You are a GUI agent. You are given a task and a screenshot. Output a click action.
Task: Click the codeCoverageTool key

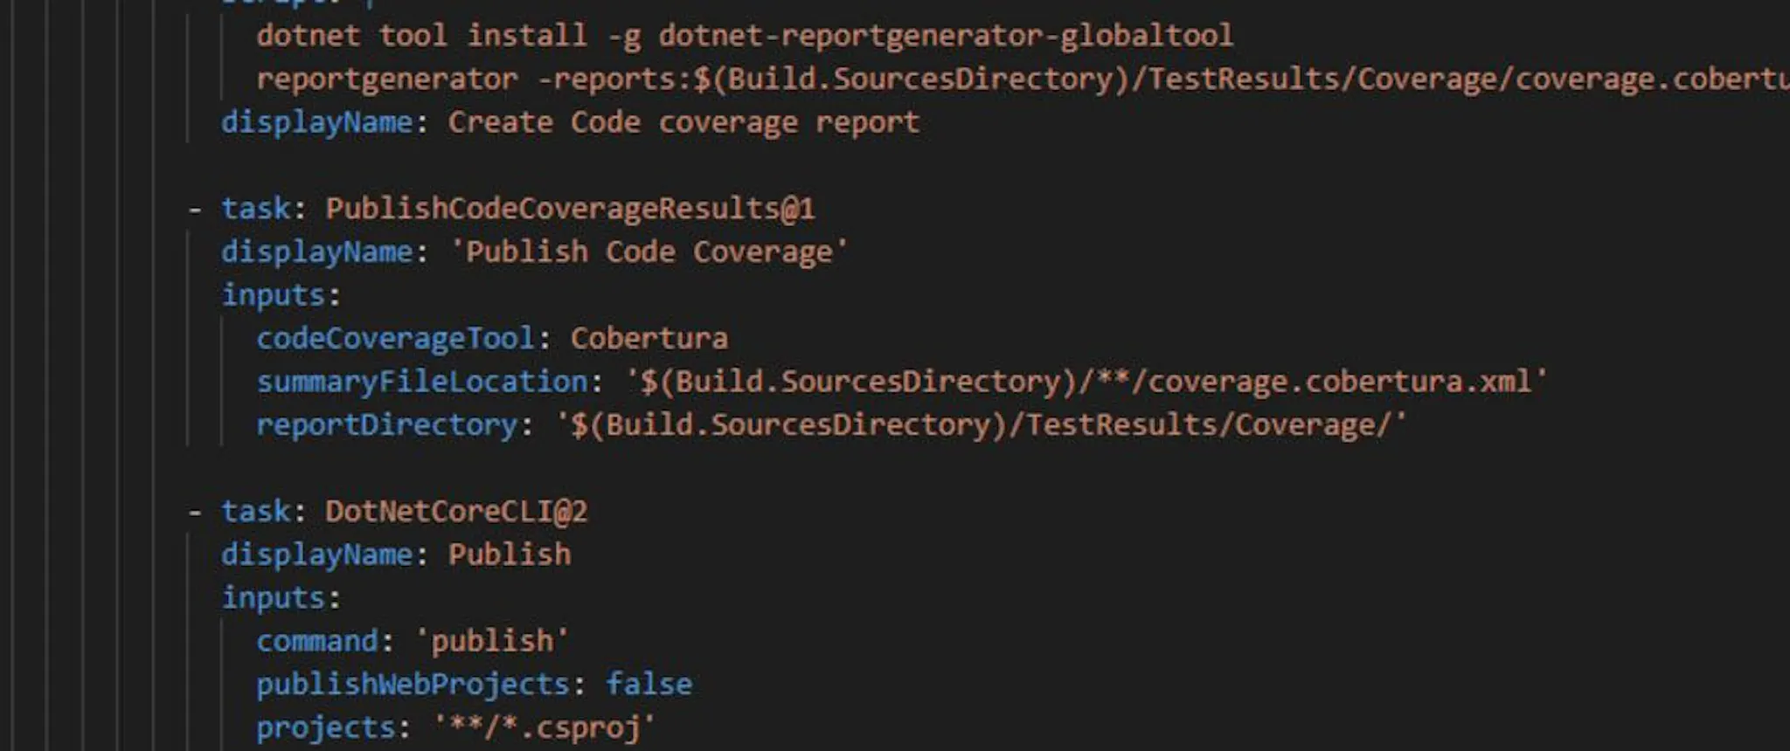[395, 339]
